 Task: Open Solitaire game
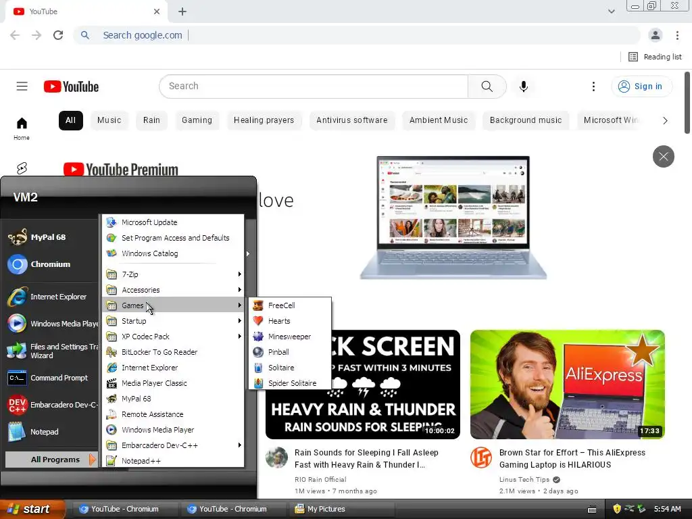pos(289,367)
